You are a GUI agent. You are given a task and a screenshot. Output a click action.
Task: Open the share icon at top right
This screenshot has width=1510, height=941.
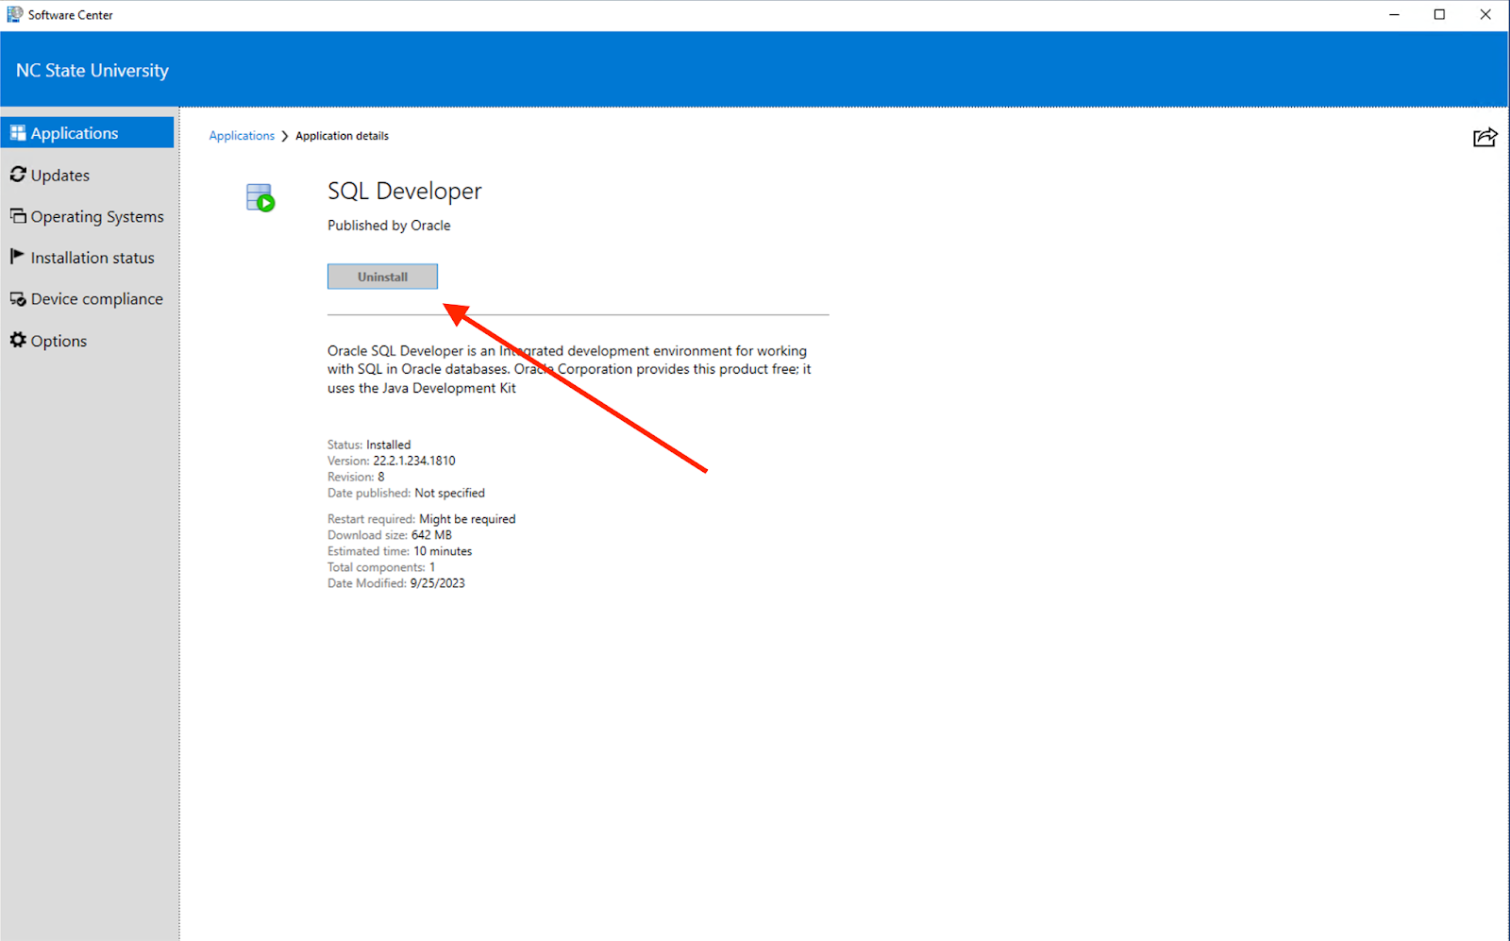click(x=1485, y=138)
